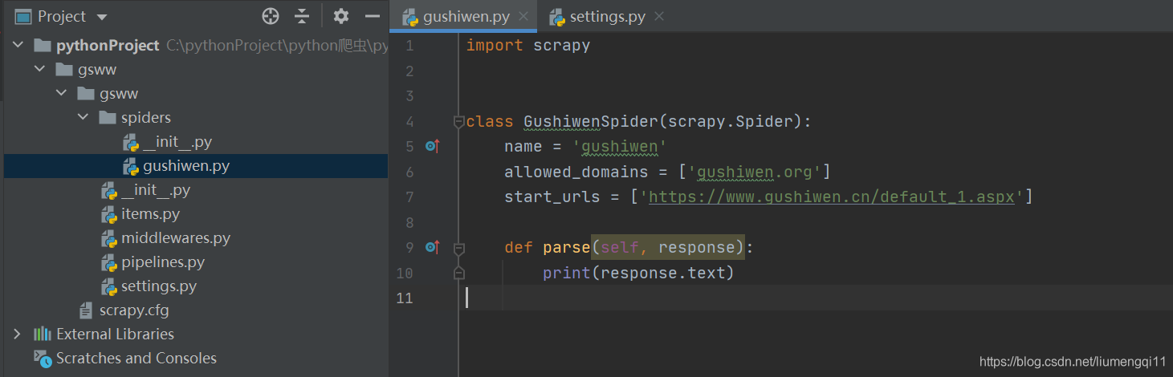
Task: Select the __init__.py under inner gsww
Action: [156, 190]
